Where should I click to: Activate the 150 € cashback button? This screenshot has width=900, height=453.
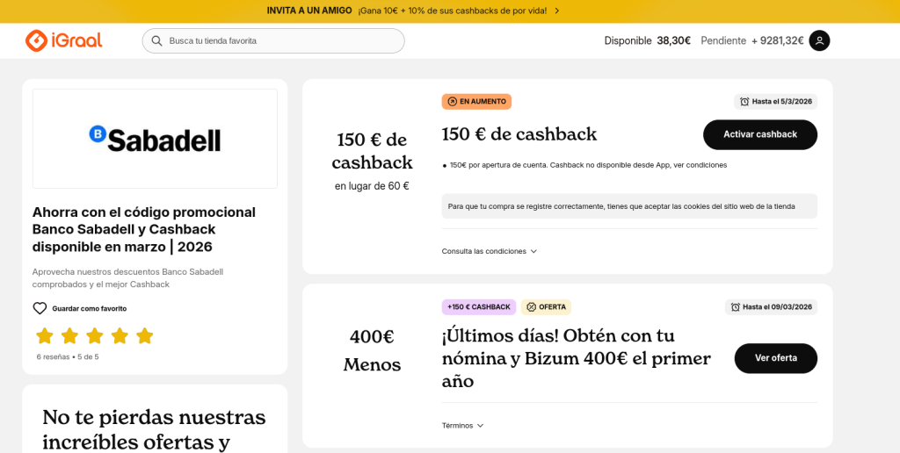click(760, 134)
